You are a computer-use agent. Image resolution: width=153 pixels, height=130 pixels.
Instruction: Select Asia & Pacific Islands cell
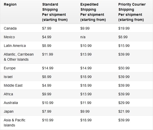[x=15, y=123]
